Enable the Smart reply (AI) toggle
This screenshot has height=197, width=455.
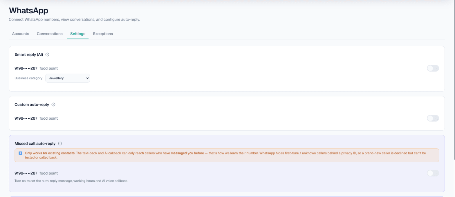click(433, 68)
